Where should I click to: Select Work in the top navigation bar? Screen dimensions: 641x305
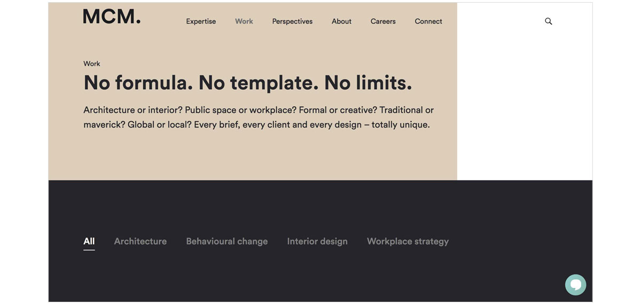point(244,21)
